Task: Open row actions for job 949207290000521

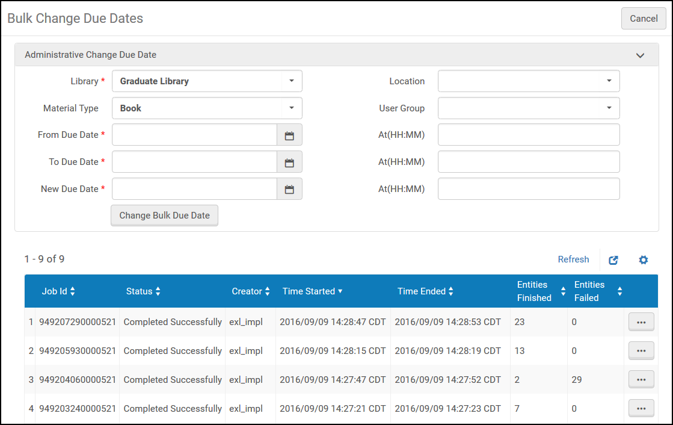Action: [x=641, y=322]
